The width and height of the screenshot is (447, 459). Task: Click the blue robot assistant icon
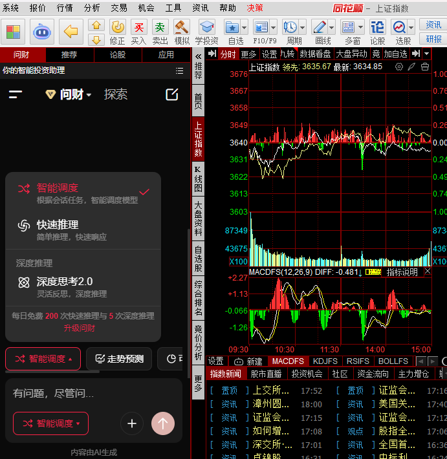coord(42,31)
